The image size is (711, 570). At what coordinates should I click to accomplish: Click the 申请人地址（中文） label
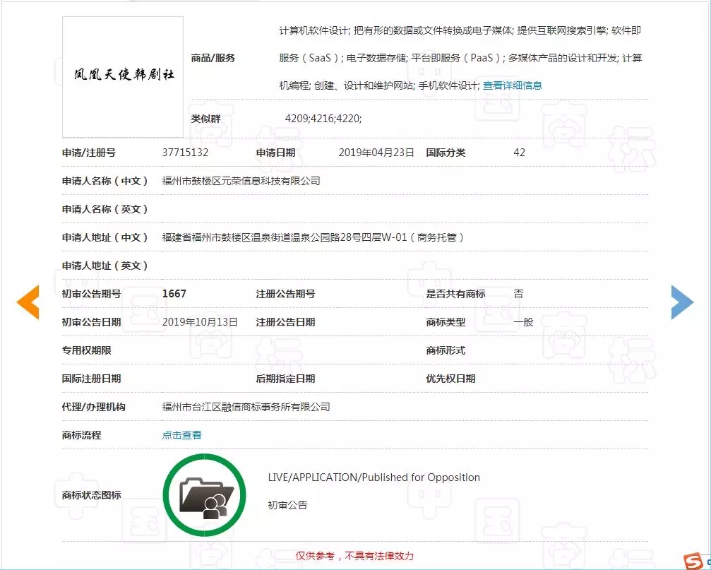(x=104, y=237)
